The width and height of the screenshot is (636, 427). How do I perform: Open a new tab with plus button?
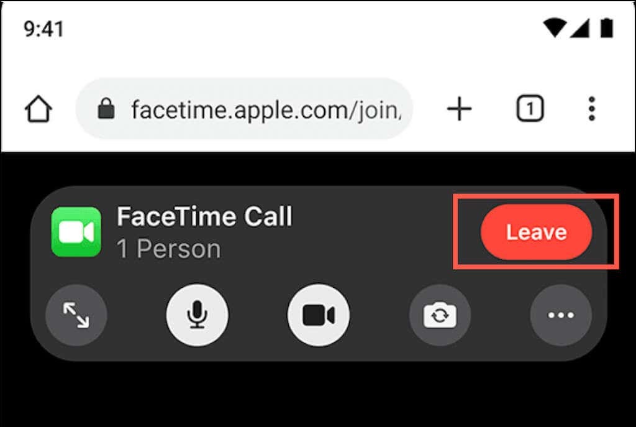[459, 108]
